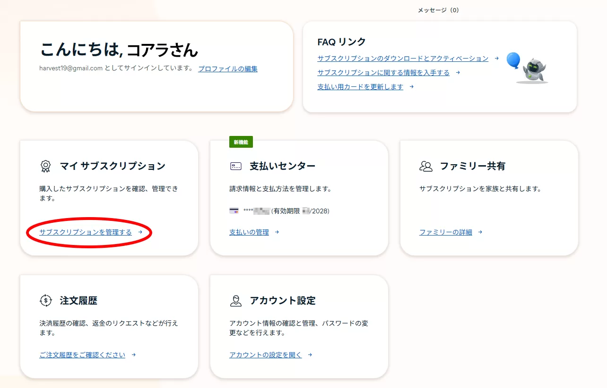Open the 支払い用カードを更新します FAQ link

coord(360,87)
